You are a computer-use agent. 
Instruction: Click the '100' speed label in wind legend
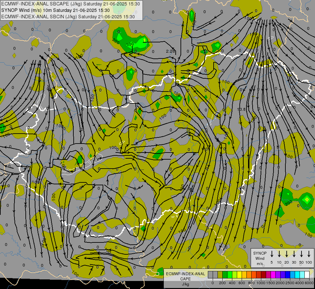click(x=309, y=262)
